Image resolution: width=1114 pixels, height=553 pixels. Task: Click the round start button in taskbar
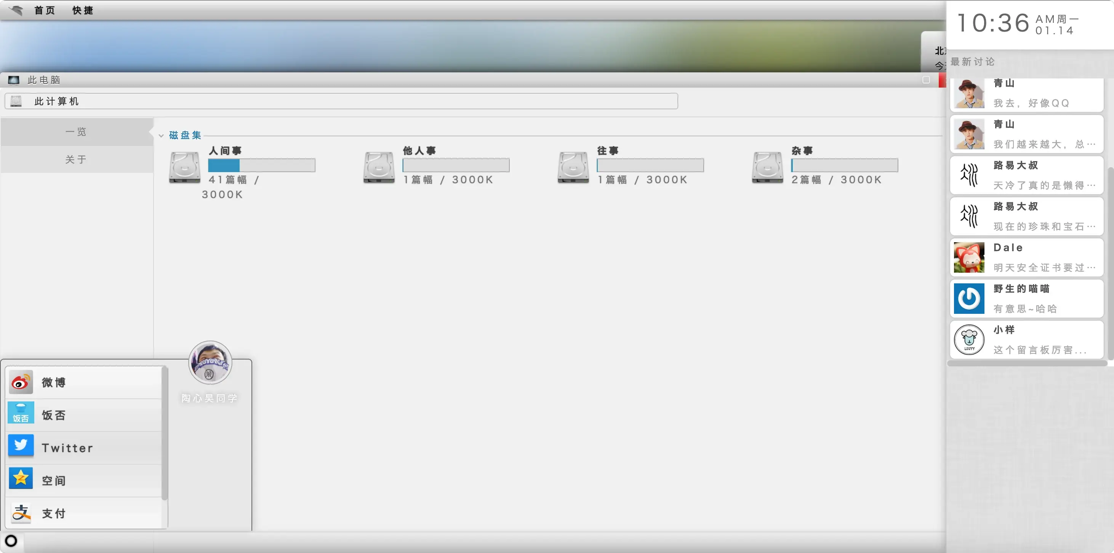click(x=11, y=541)
